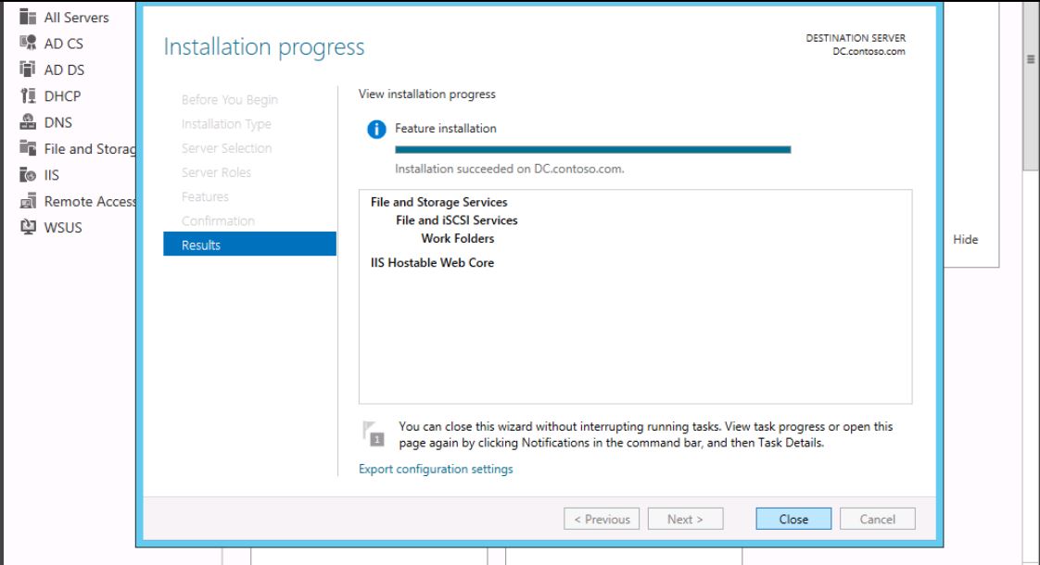Open the WSUS role icon
The width and height of the screenshot is (1040, 565).
click(x=27, y=227)
